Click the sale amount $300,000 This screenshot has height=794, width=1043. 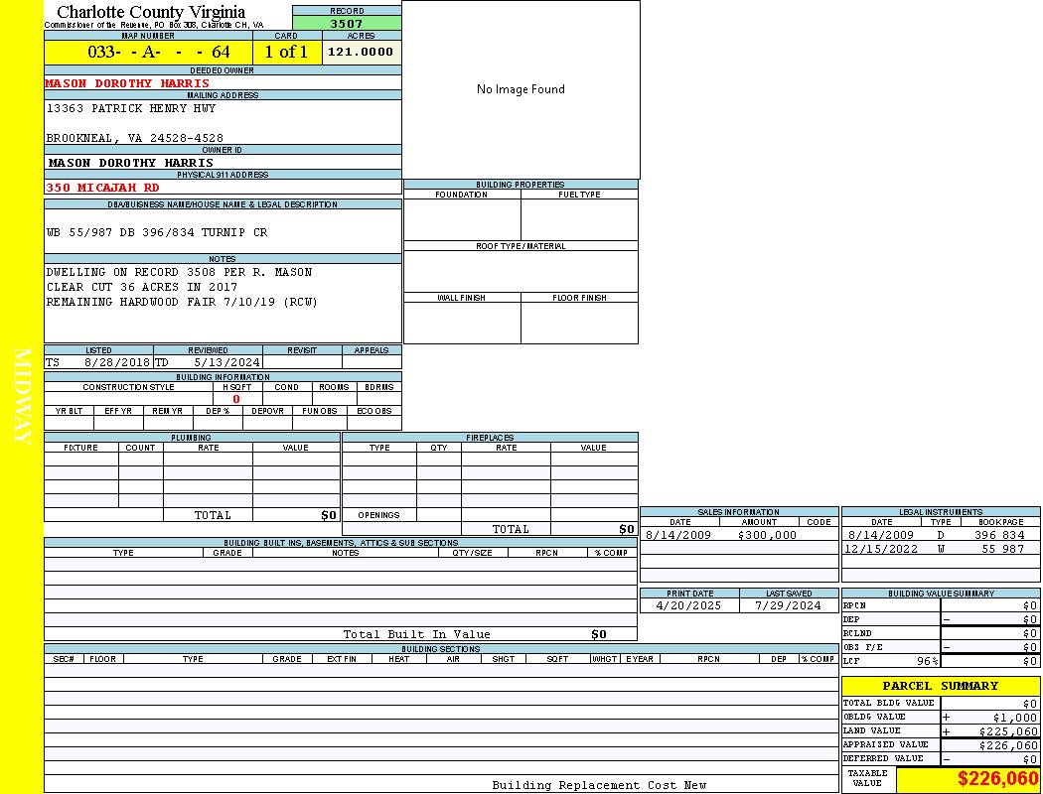tap(767, 535)
